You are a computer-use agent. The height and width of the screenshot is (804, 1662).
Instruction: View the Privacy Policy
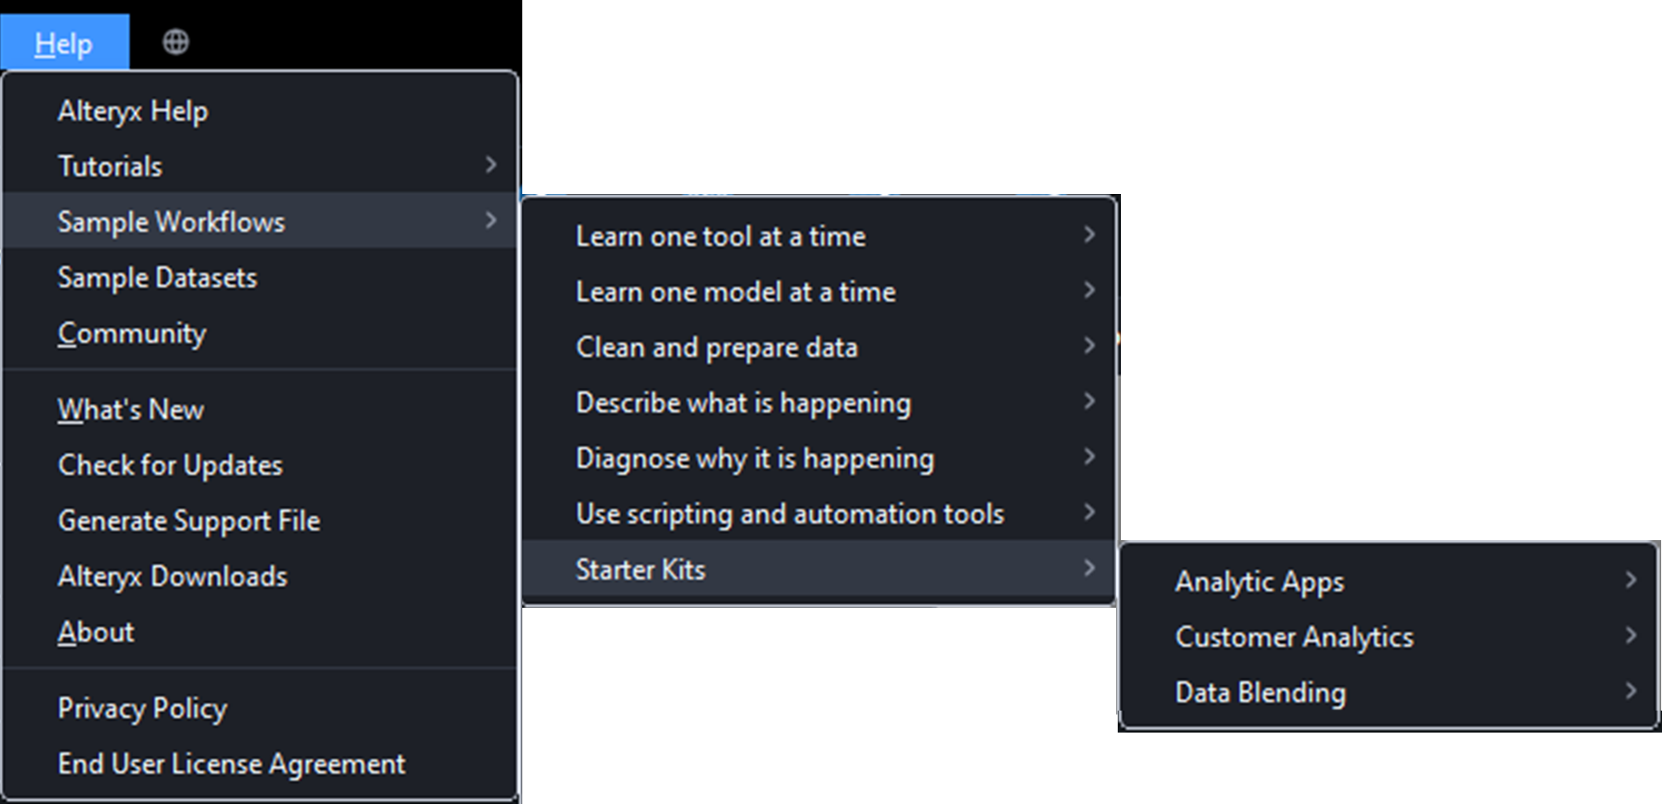tap(142, 707)
